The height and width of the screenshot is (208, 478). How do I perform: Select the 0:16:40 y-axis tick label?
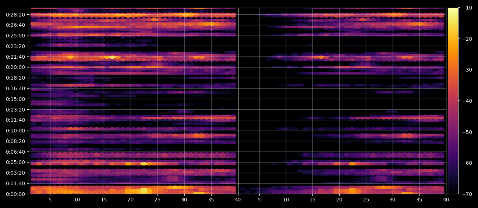pos(15,88)
